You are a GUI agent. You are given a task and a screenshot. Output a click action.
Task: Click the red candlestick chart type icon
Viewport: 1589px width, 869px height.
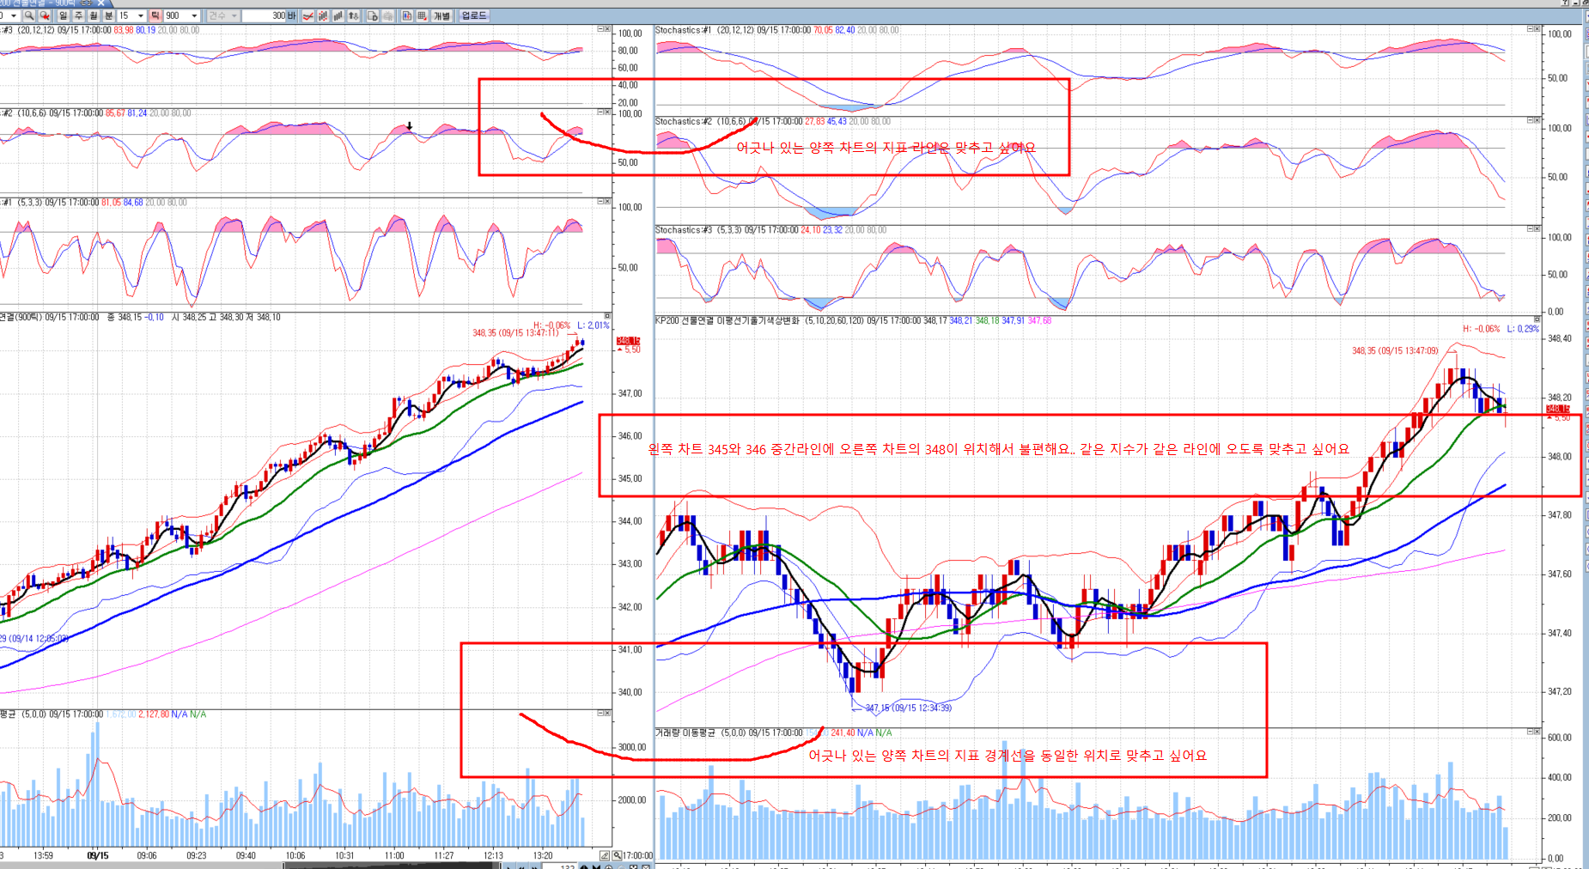323,15
